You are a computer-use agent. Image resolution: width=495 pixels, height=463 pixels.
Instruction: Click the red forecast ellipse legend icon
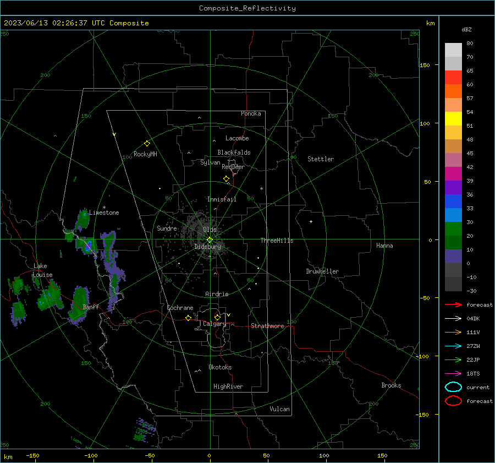(x=453, y=401)
